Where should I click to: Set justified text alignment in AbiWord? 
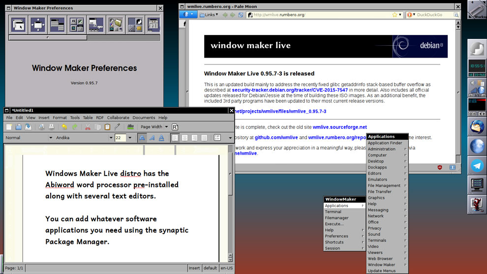(x=204, y=138)
